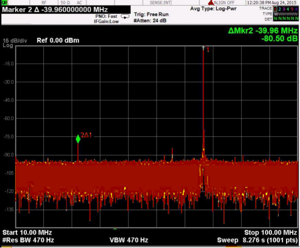Toggle the AC coupling indicator
The height and width of the screenshot is (248, 300).
tap(79, 3)
